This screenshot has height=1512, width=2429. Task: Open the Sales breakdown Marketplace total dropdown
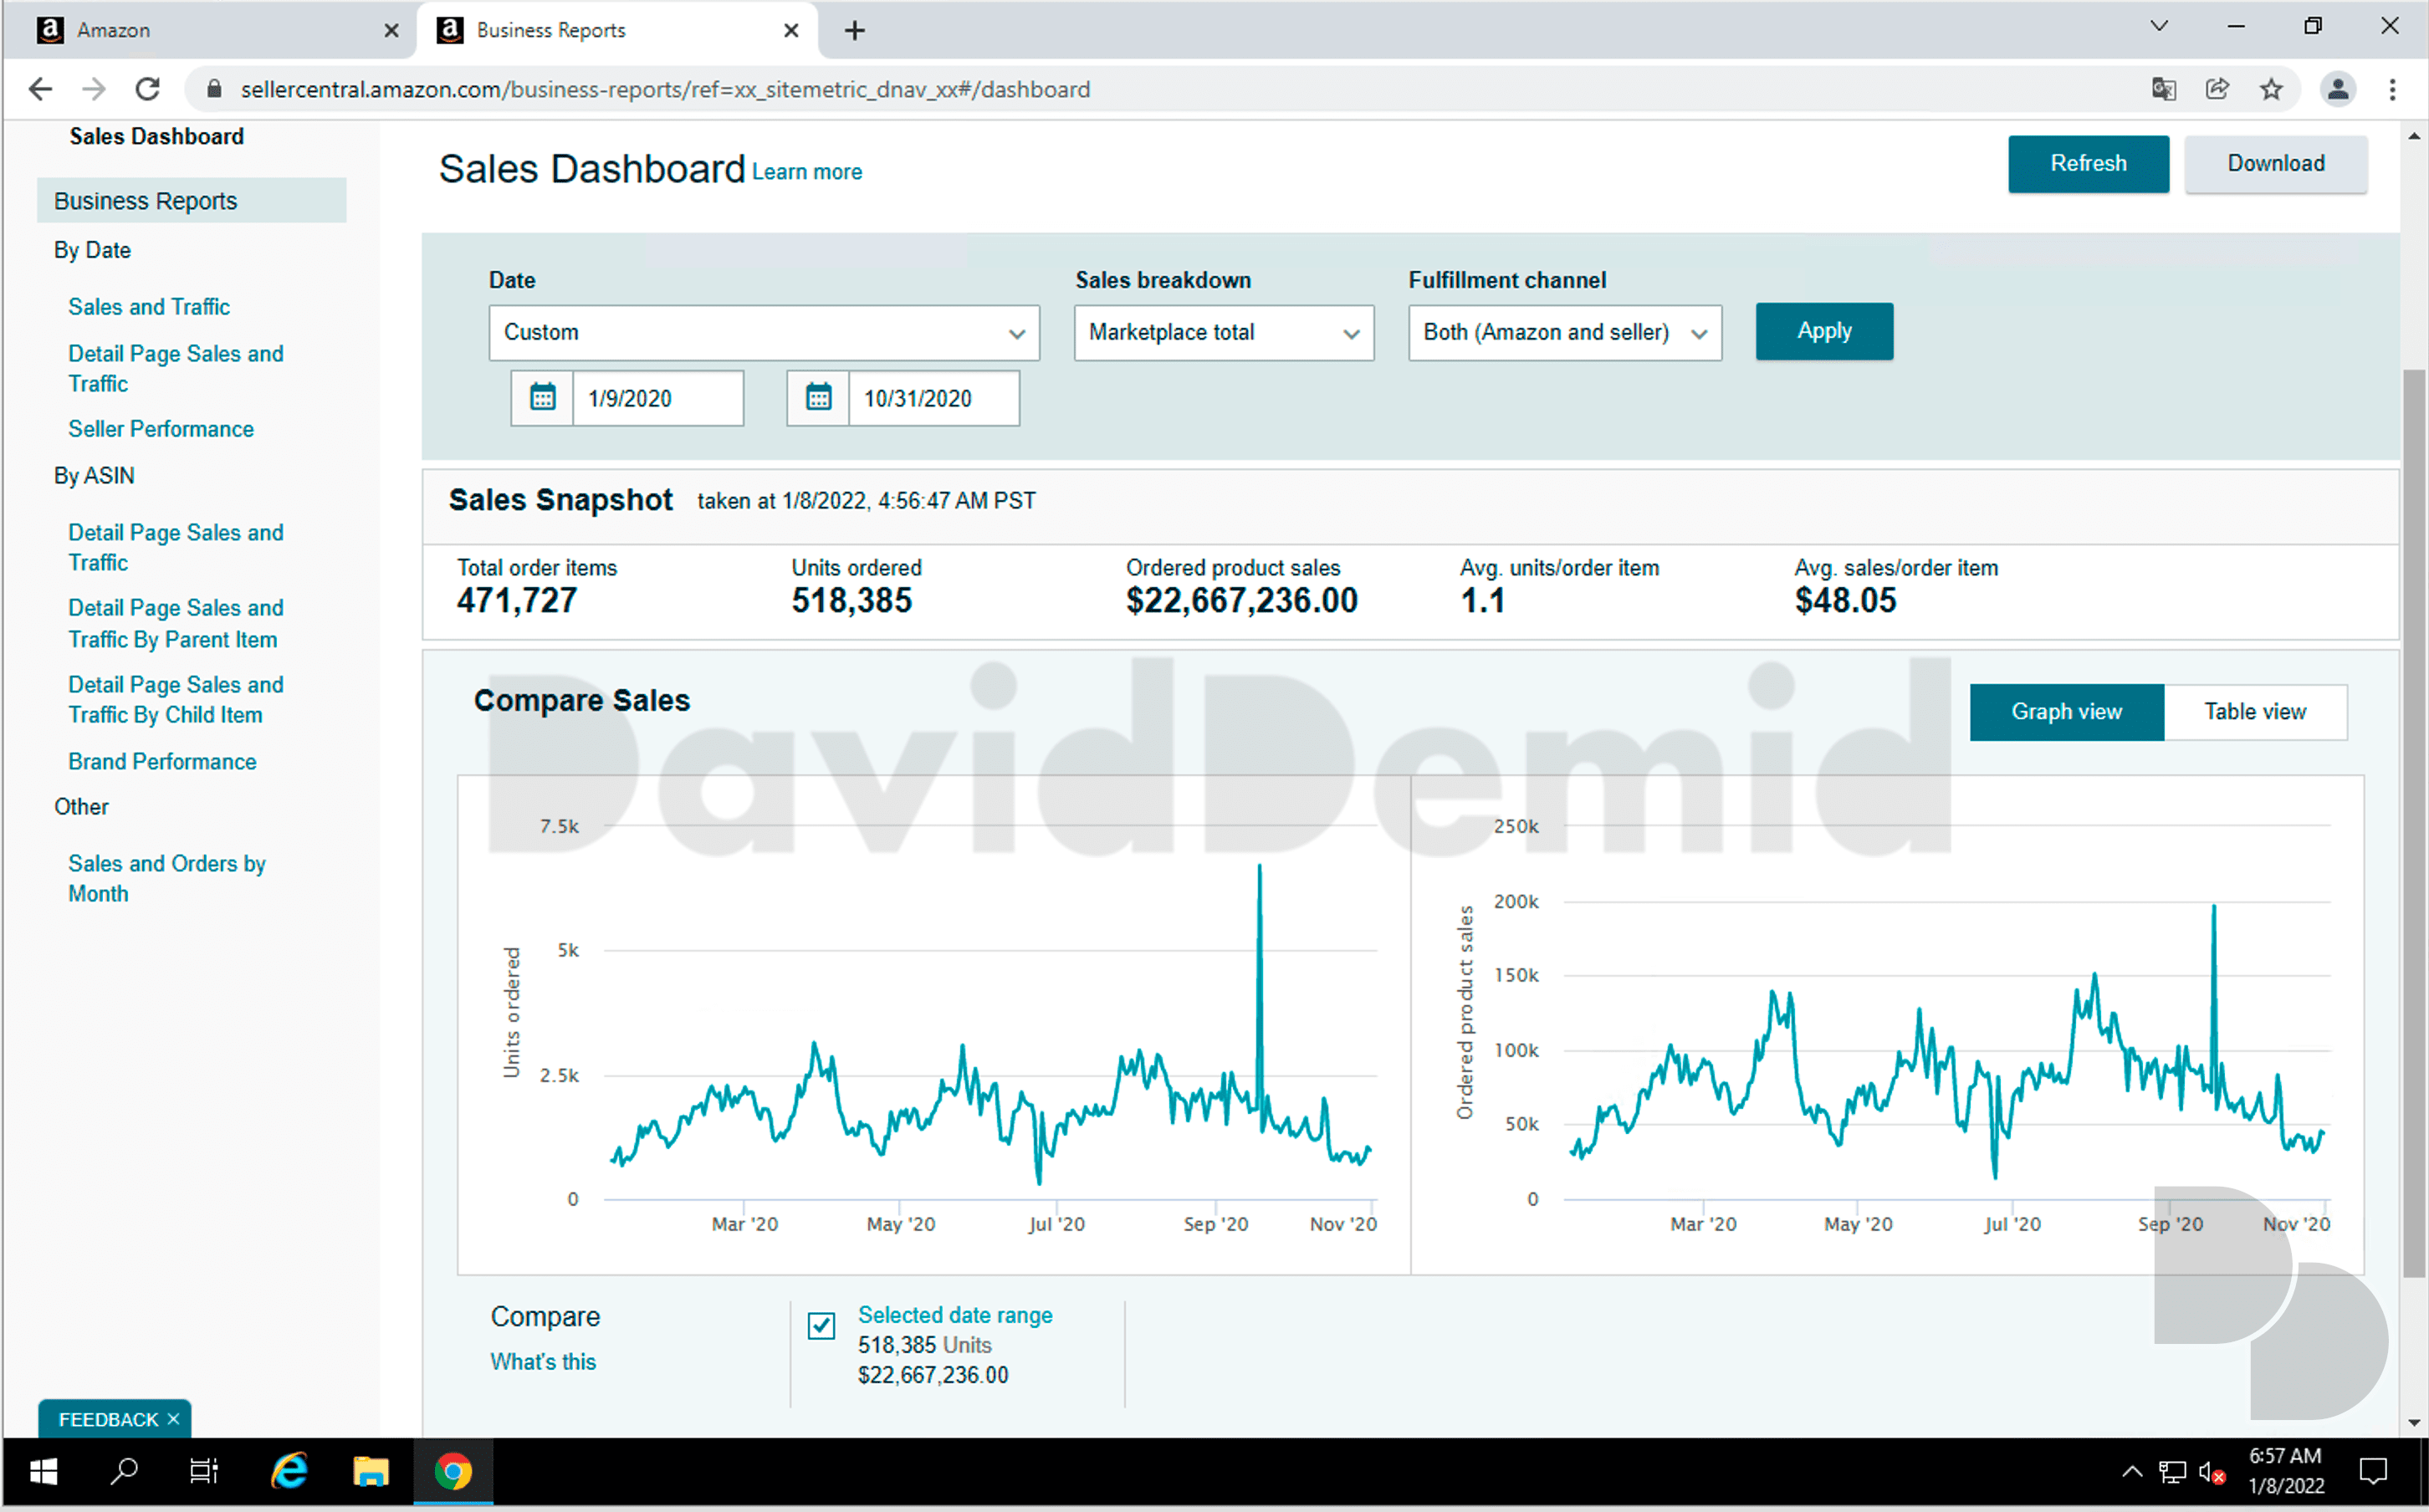(1224, 332)
